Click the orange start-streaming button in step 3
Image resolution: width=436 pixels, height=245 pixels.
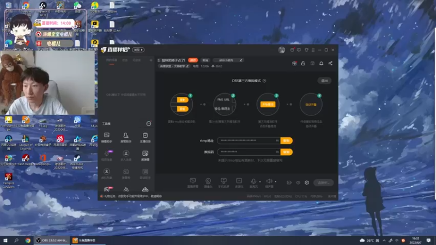coord(268,105)
